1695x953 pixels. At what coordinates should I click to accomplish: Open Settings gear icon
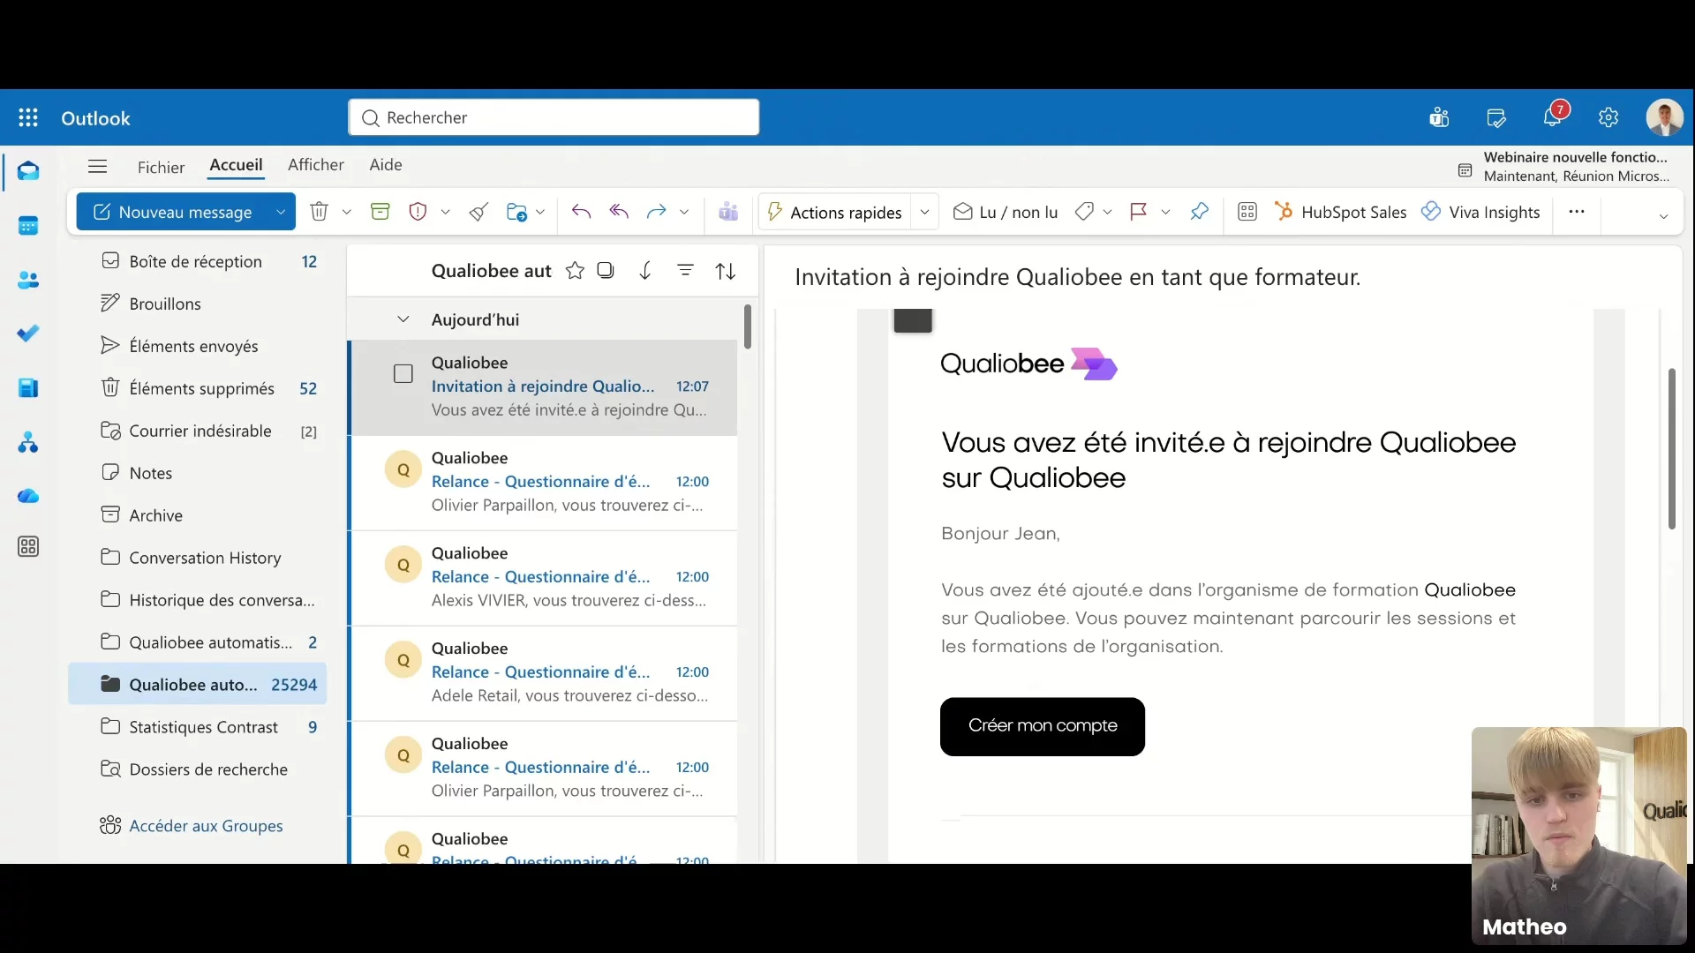coord(1608,117)
